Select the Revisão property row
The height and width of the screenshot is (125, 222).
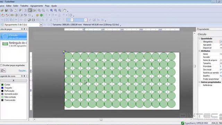pos(210,57)
